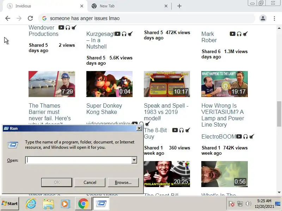The width and height of the screenshot is (282, 211).
Task: Click the Run dialog taskbar button
Action: pyautogui.click(x=101, y=204)
